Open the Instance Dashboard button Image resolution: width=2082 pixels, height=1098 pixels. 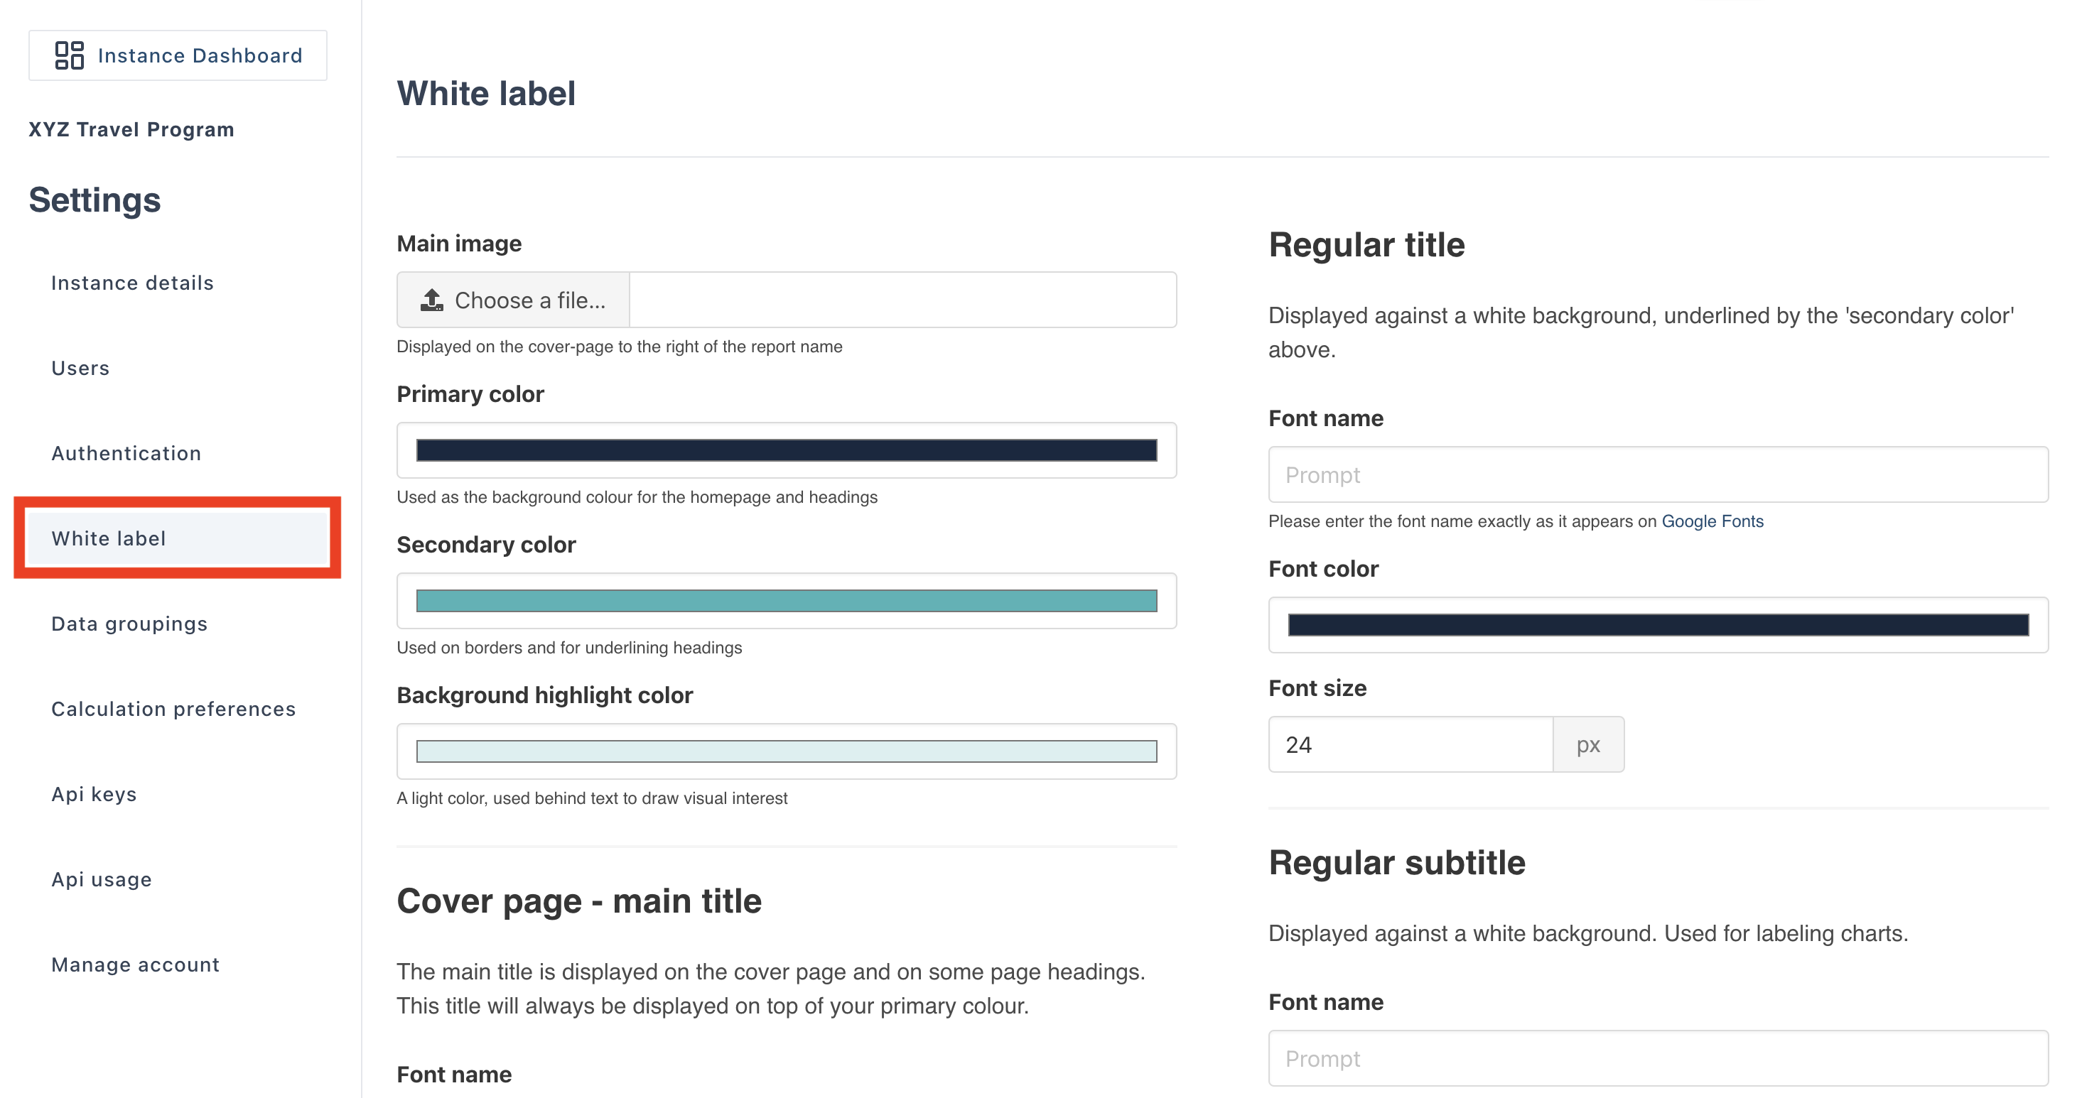(178, 55)
